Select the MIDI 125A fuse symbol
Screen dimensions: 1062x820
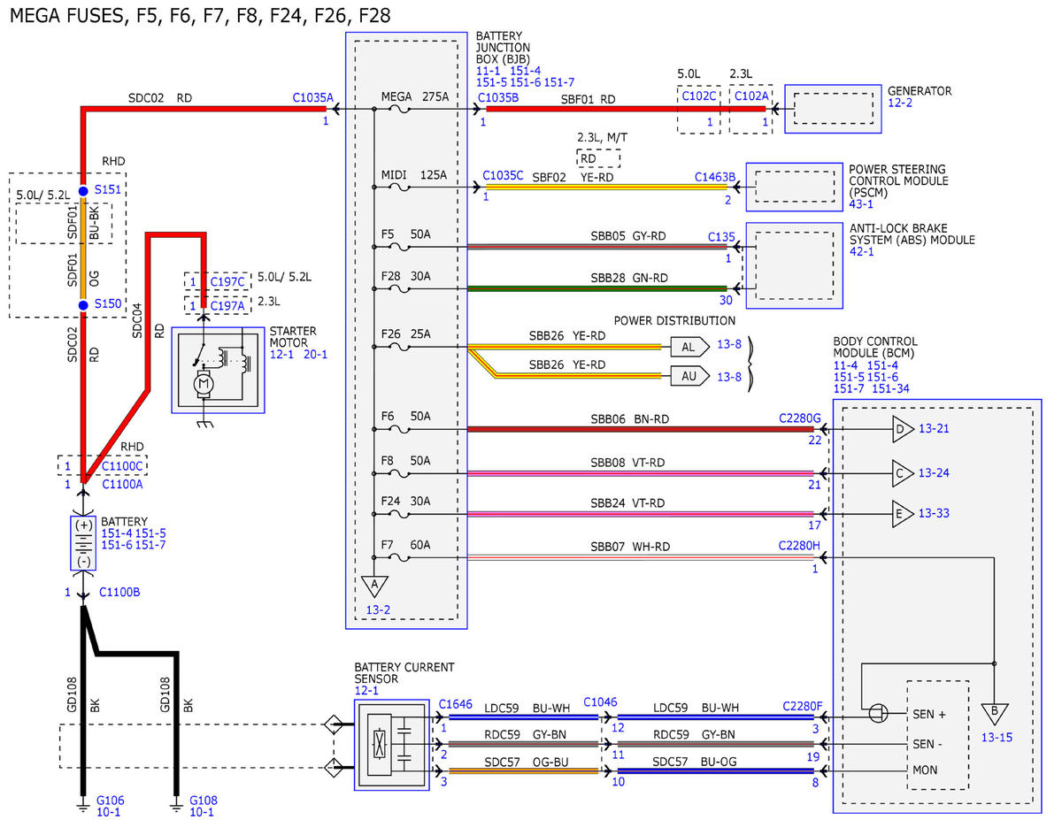[399, 188]
